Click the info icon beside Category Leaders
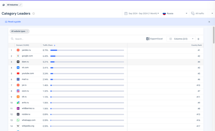 point(33,13)
